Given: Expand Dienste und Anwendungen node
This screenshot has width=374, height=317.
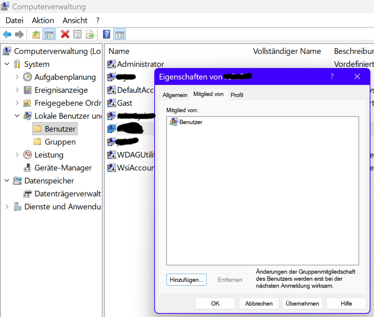Looking at the screenshot, I should tap(7, 207).
